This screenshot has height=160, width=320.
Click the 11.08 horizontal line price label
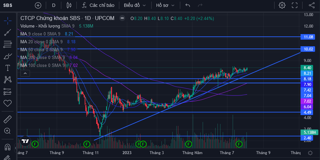click(x=308, y=37)
